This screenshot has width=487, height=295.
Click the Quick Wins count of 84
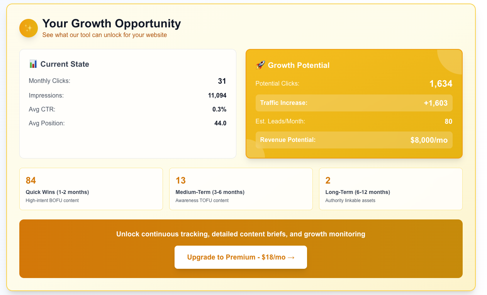point(31,180)
